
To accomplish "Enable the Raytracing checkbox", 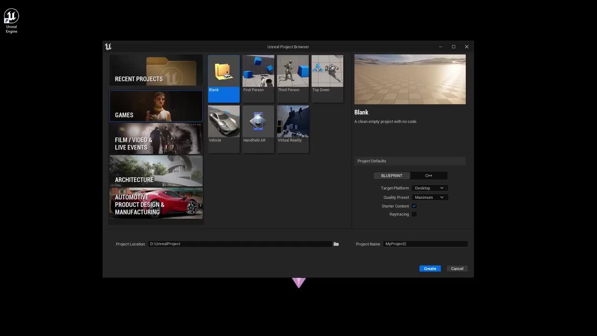I will 414,214.
